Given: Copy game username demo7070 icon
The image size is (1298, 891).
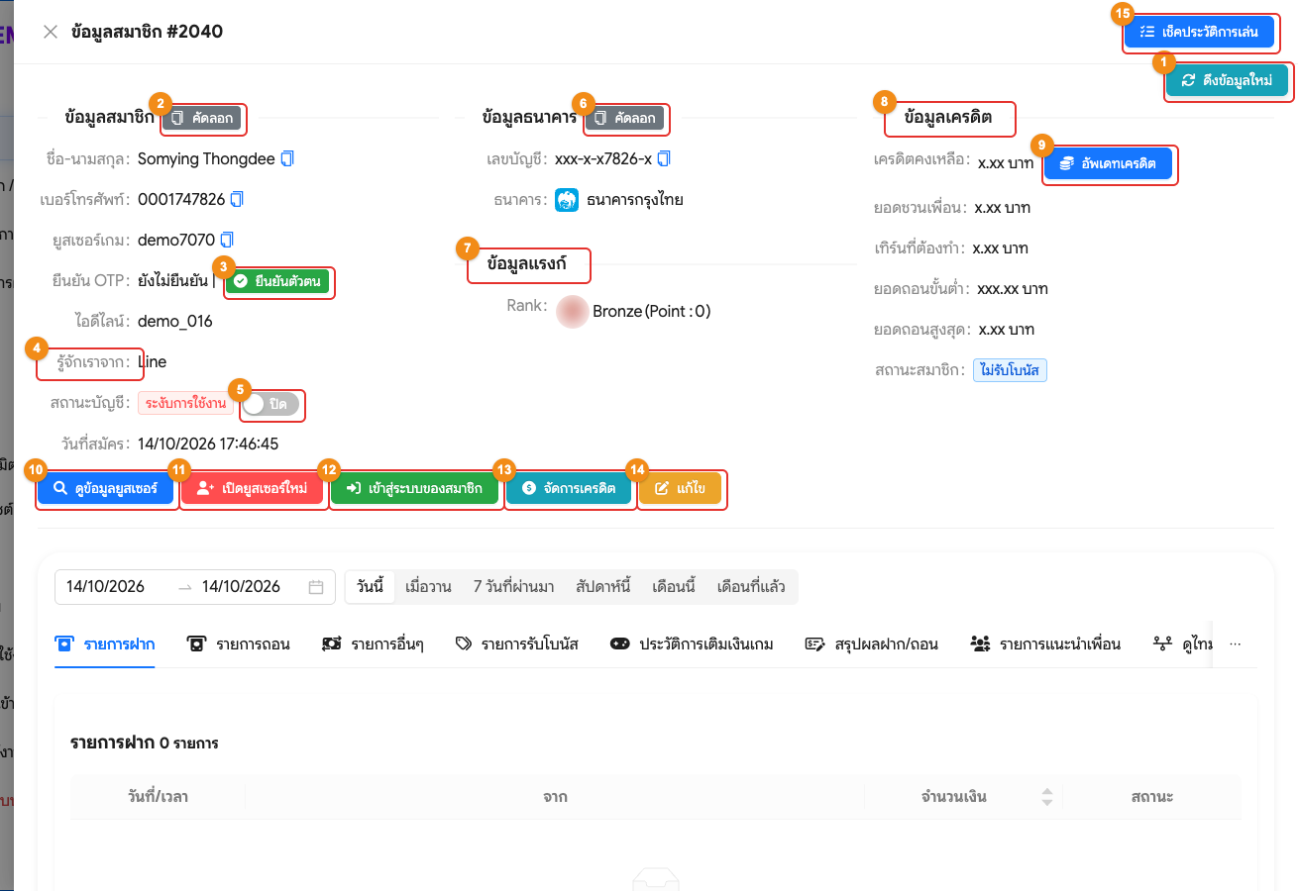Looking at the screenshot, I should [228, 240].
